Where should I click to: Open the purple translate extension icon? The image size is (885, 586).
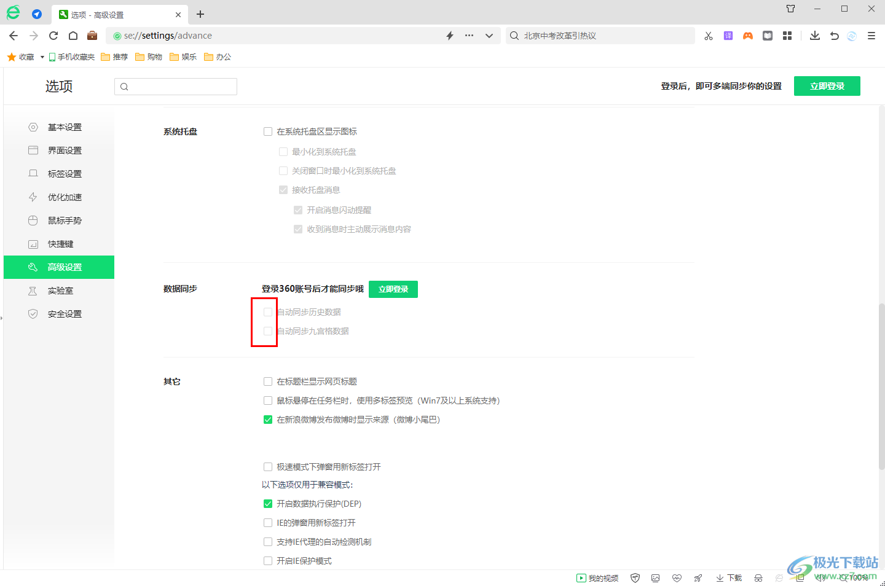click(x=728, y=36)
